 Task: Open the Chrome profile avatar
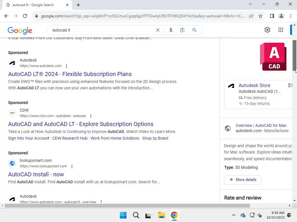pyautogui.click(x=281, y=16)
